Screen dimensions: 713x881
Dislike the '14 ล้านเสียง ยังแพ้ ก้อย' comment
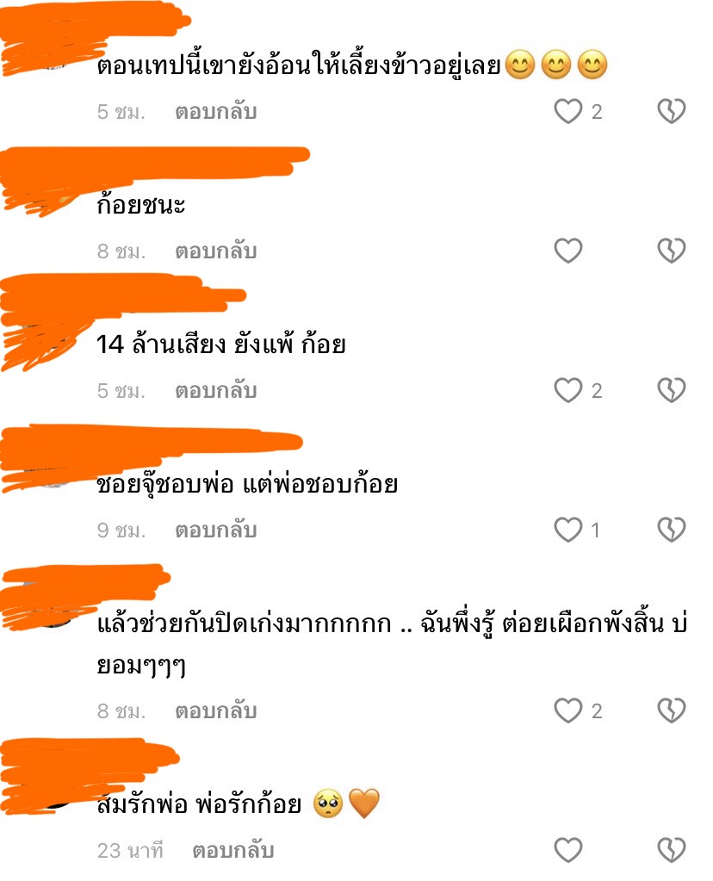(x=672, y=390)
